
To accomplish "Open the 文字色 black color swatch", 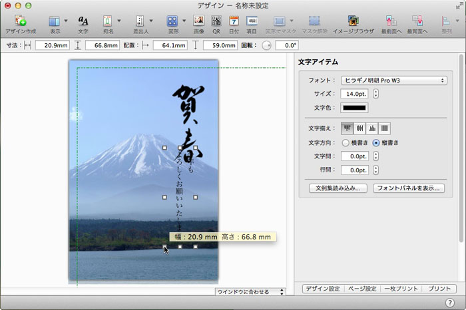I will 355,108.
